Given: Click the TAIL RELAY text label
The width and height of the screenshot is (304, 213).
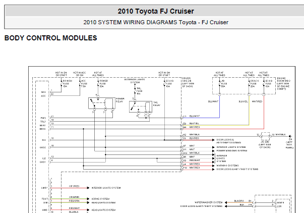Looking at the screenshot, I should pyautogui.click(x=157, y=103).
